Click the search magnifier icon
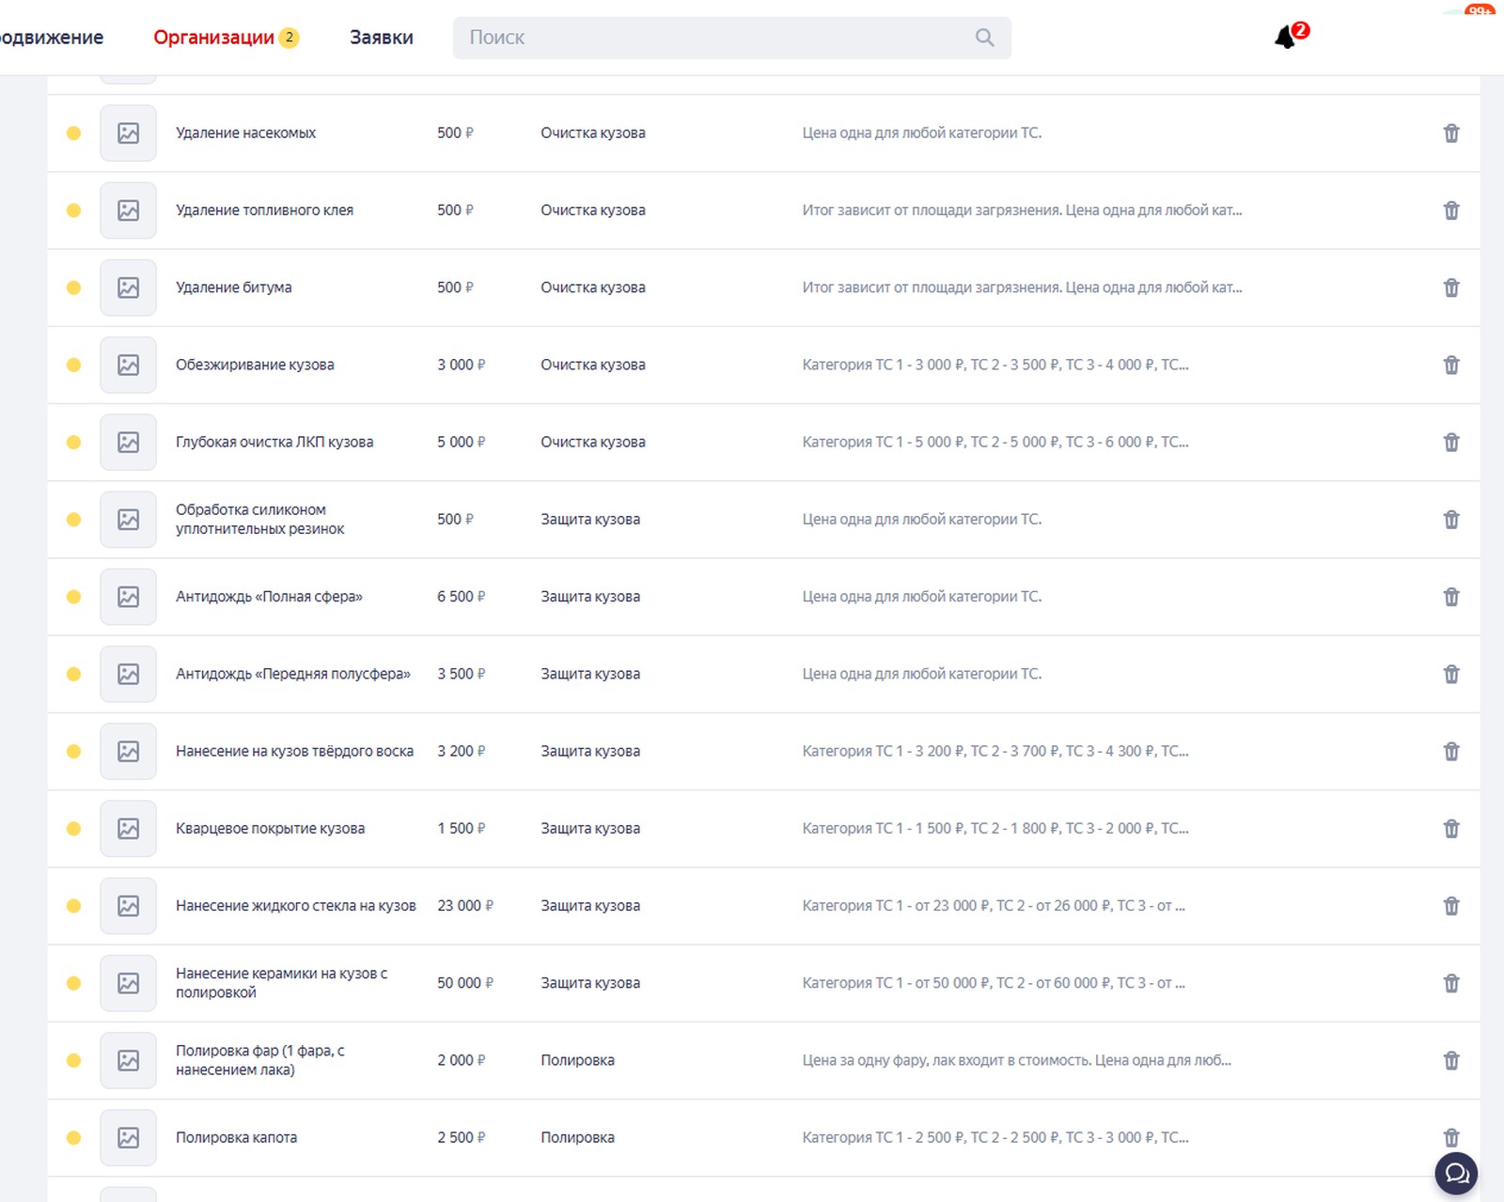 coord(984,38)
